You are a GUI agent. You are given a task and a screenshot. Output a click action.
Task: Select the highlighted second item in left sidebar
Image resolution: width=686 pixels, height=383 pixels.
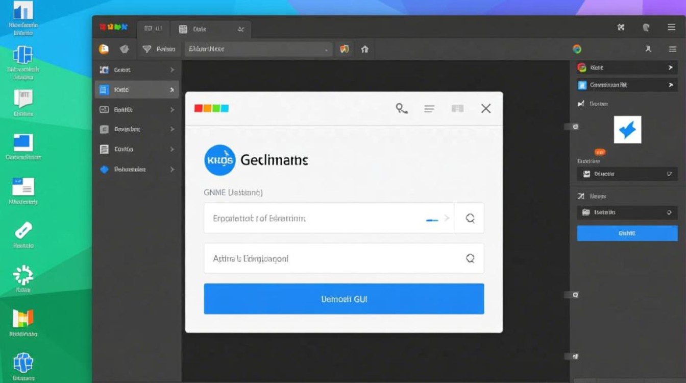136,90
